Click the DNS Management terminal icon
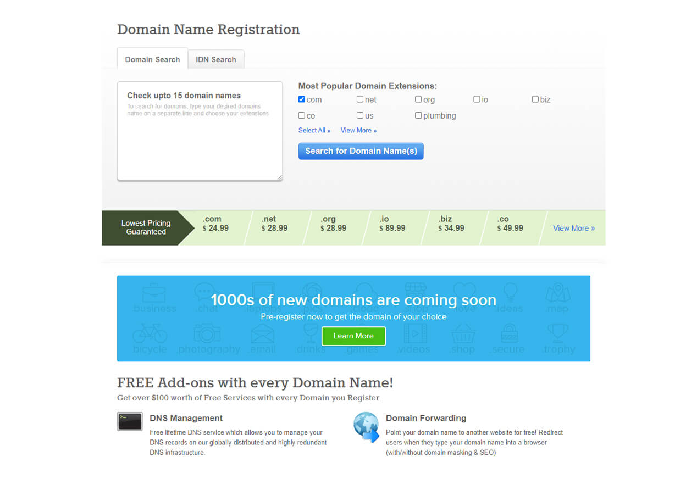 tap(130, 421)
